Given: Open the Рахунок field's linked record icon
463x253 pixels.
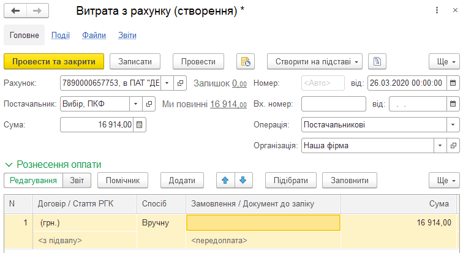Looking at the screenshot, I should click(180, 83).
